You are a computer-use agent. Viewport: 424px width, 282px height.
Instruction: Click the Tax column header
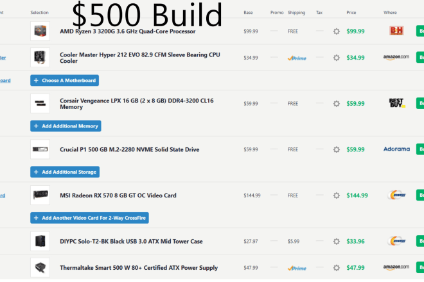319,12
